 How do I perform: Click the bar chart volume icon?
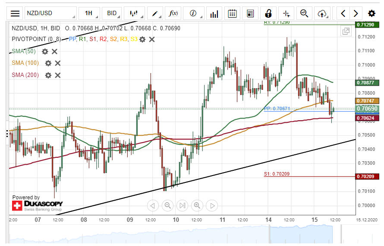click(214, 13)
